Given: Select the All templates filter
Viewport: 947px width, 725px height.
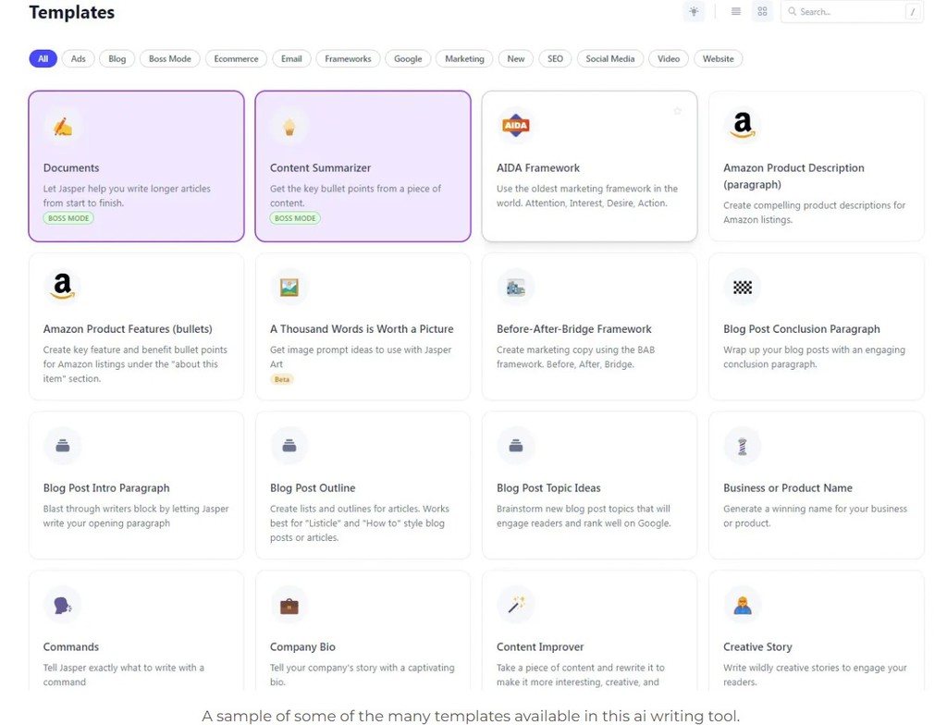Looking at the screenshot, I should click(43, 58).
